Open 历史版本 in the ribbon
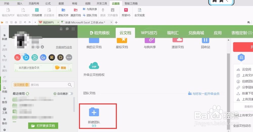253x132 pixels. point(49,13)
